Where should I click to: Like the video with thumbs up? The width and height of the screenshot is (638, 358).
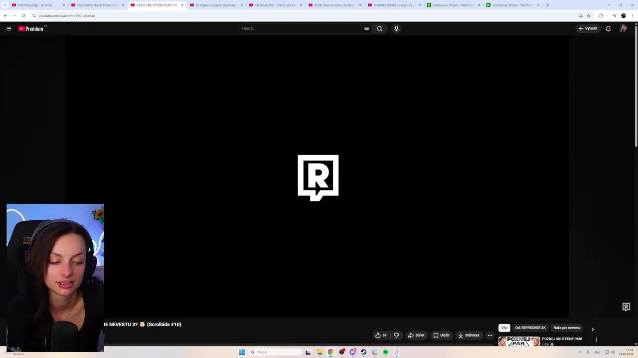381,335
